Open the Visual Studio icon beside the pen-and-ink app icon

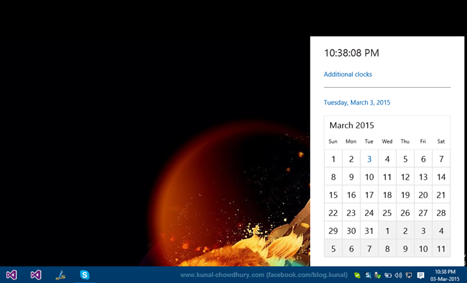(x=36, y=275)
